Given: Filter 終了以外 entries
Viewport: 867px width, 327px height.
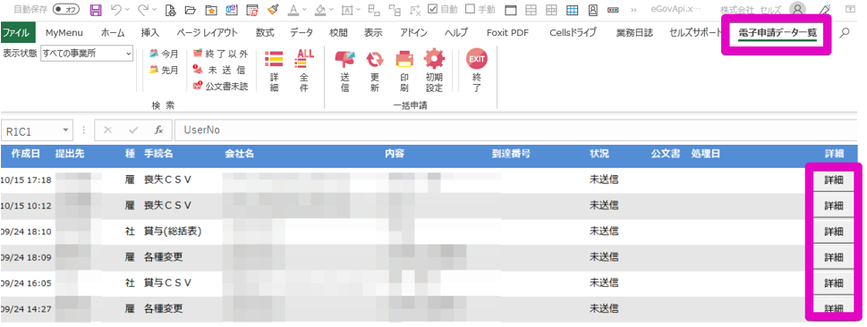Looking at the screenshot, I should [x=220, y=54].
